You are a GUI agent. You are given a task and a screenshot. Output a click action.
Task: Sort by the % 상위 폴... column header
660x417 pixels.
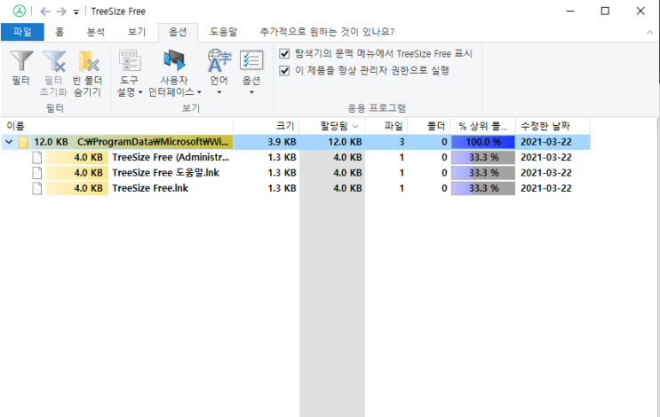point(483,126)
